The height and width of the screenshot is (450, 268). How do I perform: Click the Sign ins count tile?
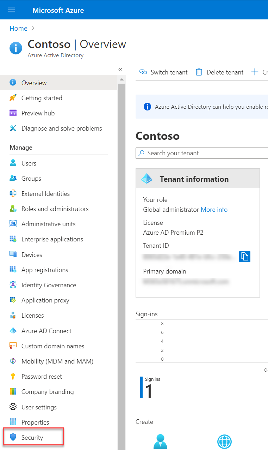tap(150, 387)
